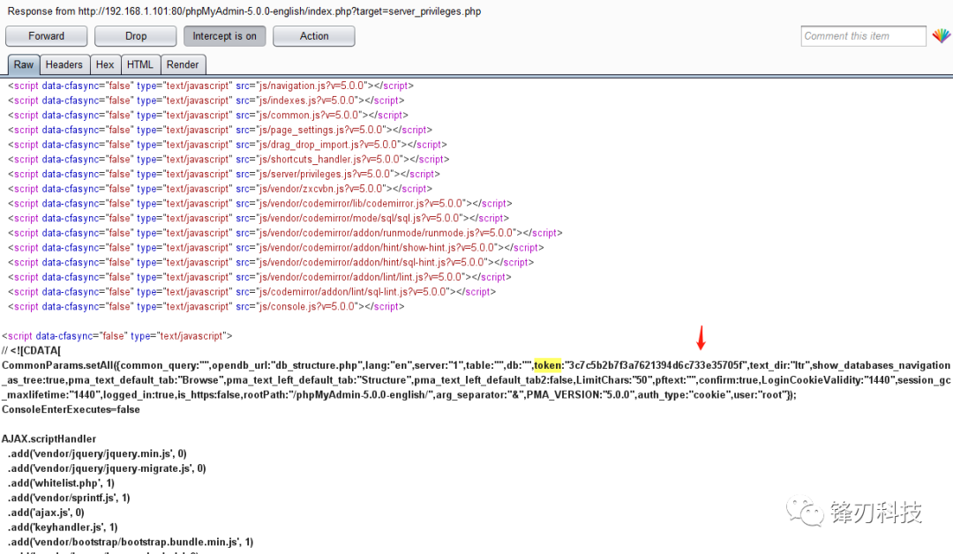Select the Response from URL title text
Image resolution: width=953 pixels, height=554 pixels.
[244, 11]
